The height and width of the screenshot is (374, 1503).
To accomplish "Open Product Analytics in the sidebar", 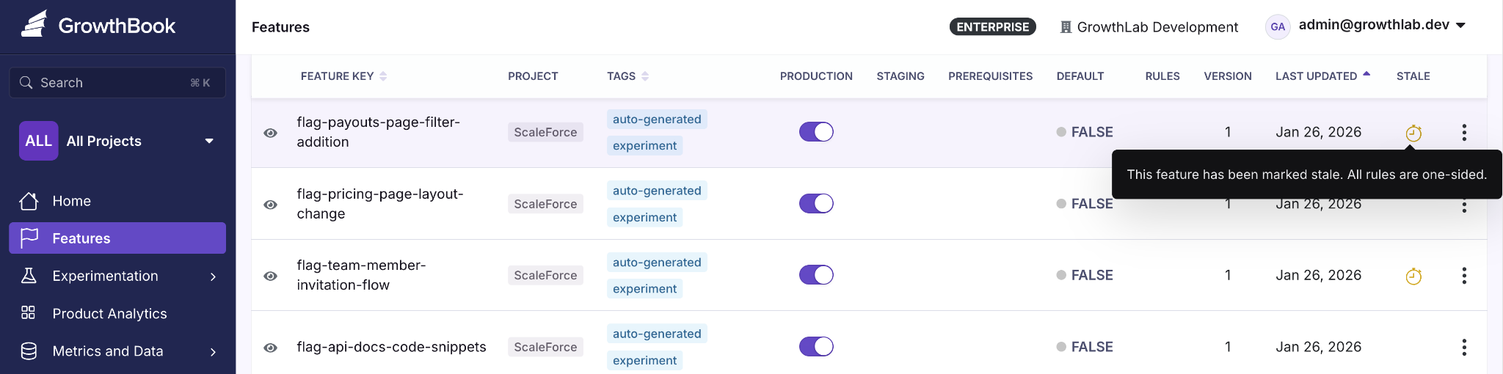I will [x=117, y=313].
